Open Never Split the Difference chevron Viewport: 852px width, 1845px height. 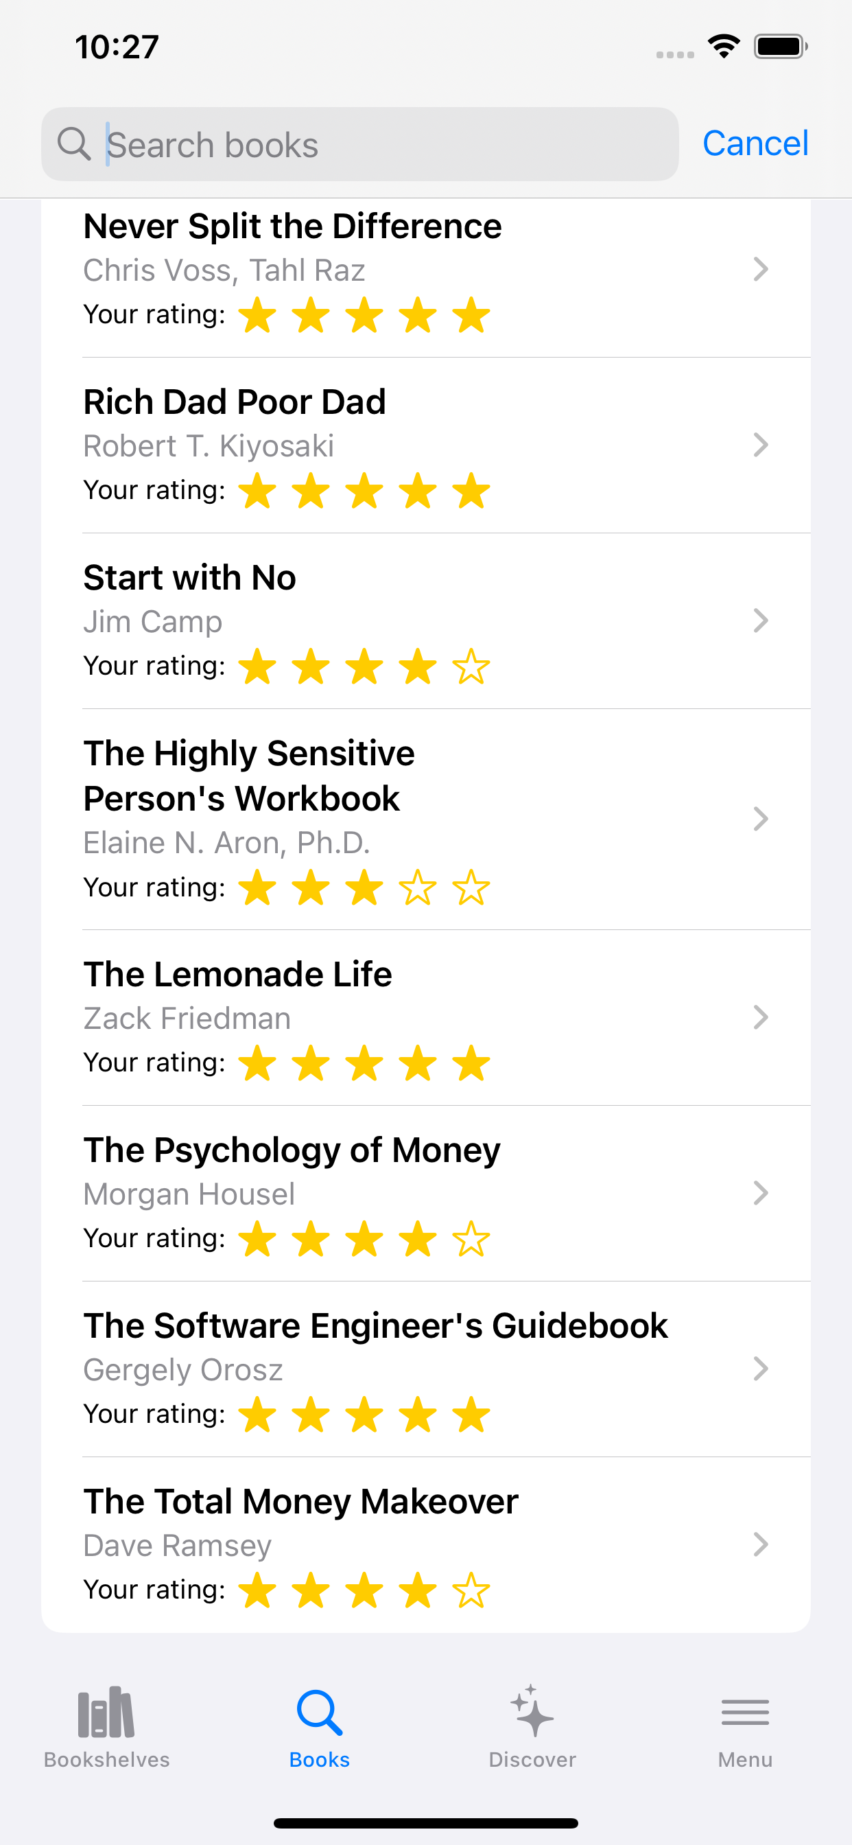[760, 269]
